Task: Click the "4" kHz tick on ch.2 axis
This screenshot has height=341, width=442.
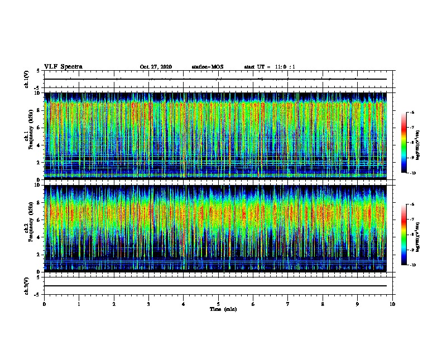Action: (x=39, y=237)
